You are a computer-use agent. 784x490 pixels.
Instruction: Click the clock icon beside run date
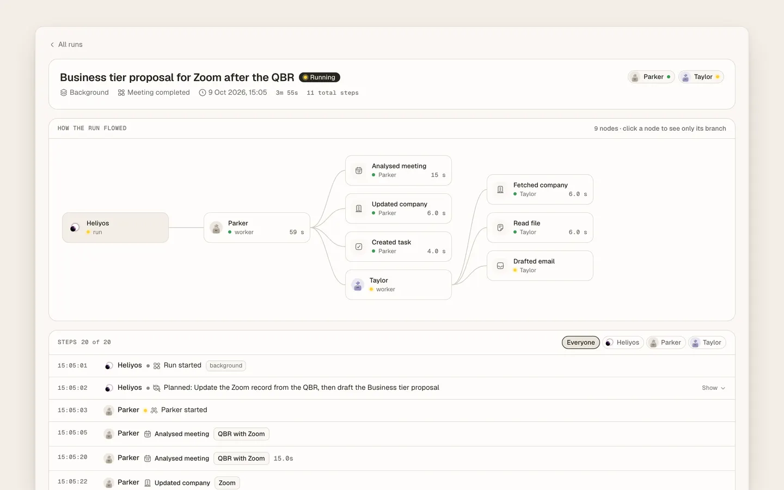click(x=203, y=93)
